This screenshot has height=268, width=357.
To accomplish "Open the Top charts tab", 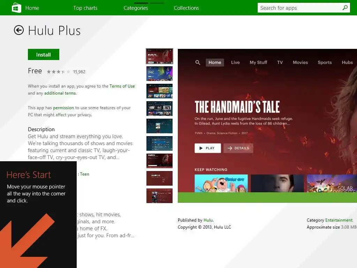I will coord(85,8).
